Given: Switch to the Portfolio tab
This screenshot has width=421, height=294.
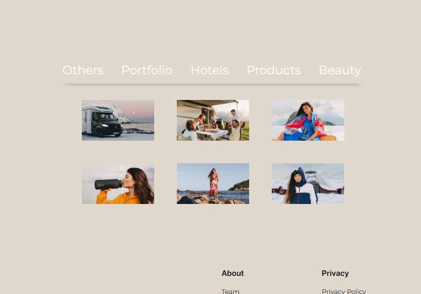Looking at the screenshot, I should pyautogui.click(x=147, y=70).
